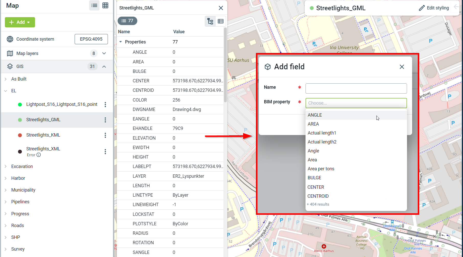Expand the Map layers section
463x257 pixels.
click(x=104, y=53)
